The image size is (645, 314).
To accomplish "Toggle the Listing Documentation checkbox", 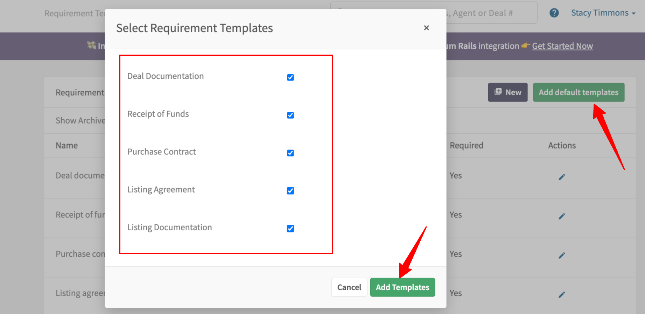I will 290,229.
